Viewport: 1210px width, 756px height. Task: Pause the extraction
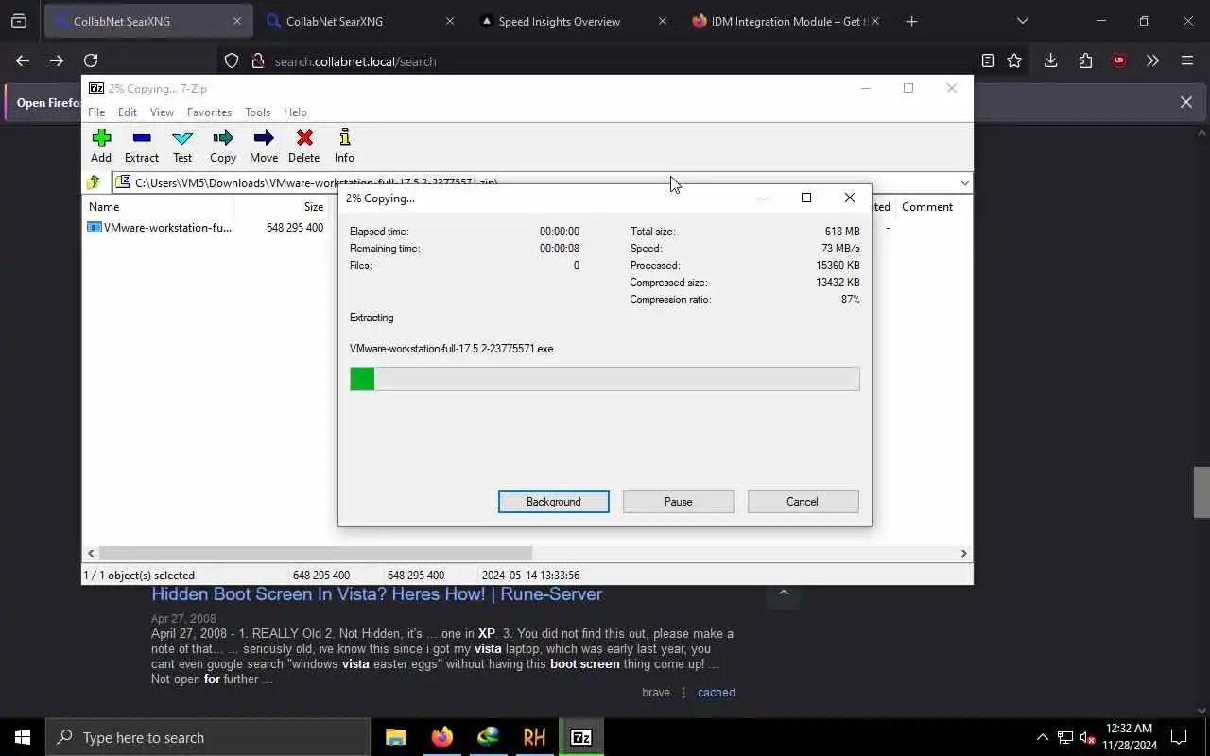click(x=678, y=502)
